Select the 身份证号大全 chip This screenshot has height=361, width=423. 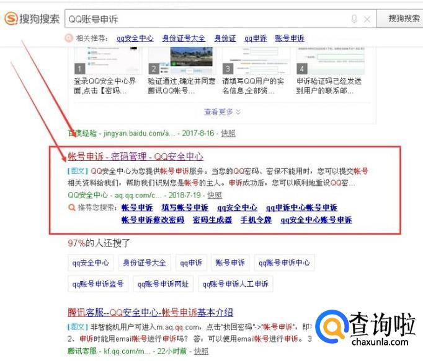pyautogui.click(x=145, y=263)
